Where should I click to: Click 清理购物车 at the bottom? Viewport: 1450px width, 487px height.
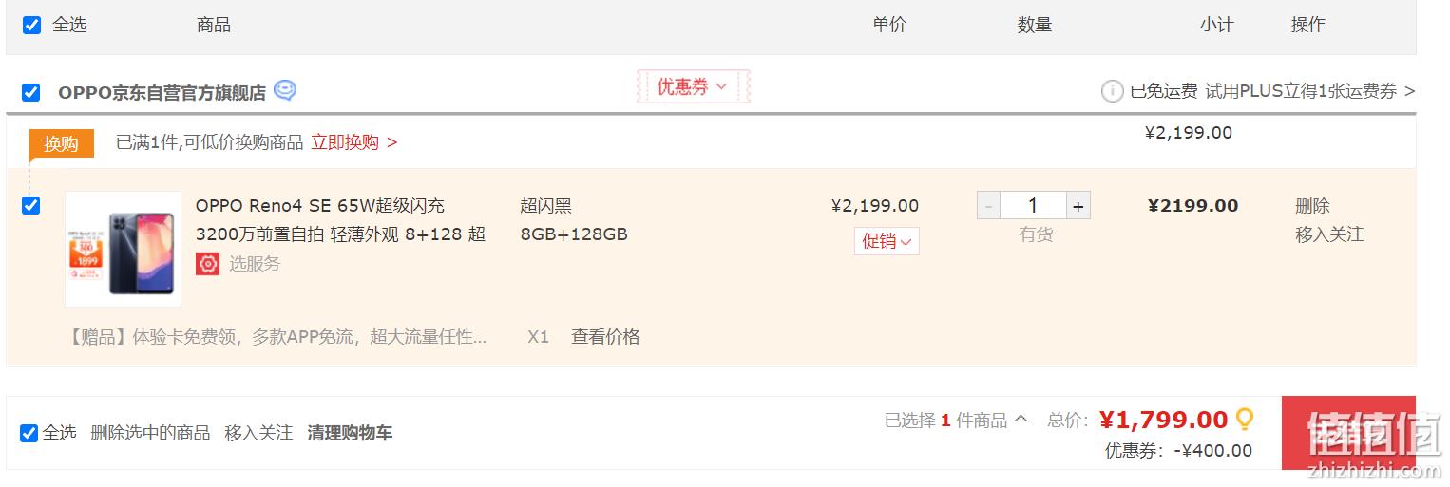(x=350, y=434)
